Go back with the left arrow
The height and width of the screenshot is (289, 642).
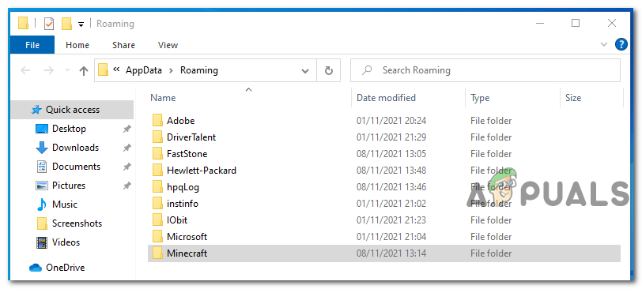tap(25, 71)
